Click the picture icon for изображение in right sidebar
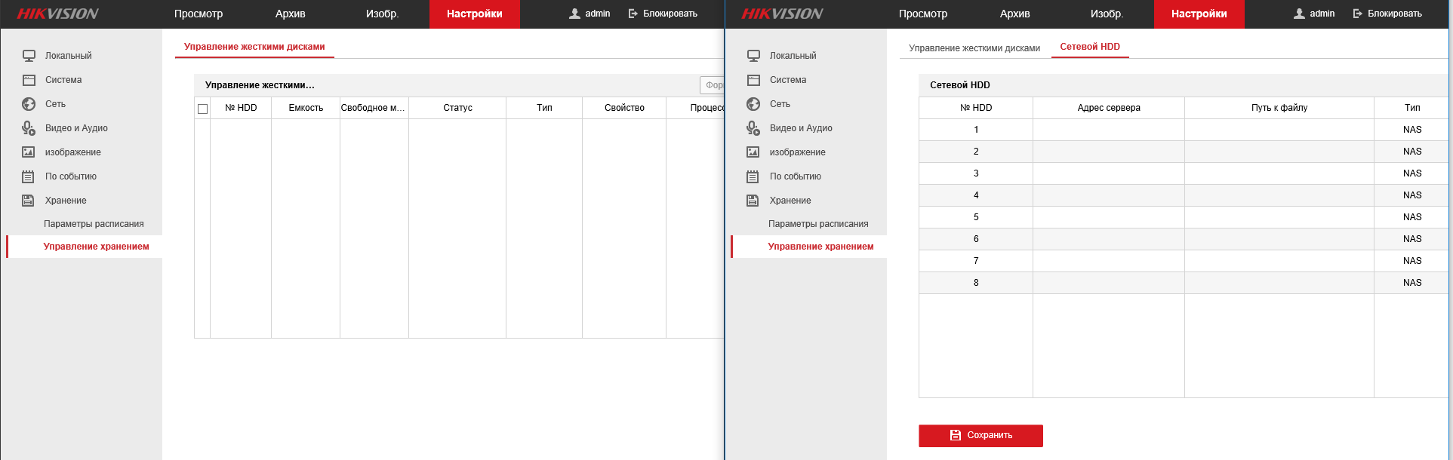The width and height of the screenshot is (1453, 460). pyautogui.click(x=753, y=152)
